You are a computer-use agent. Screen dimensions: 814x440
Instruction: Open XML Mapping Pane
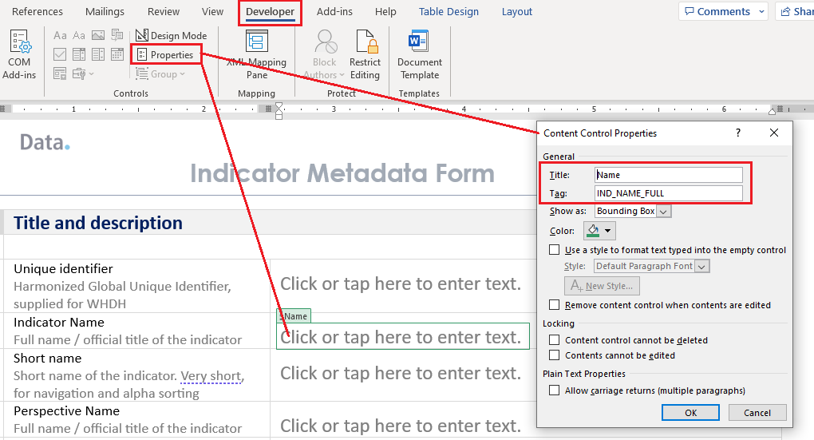click(x=256, y=54)
